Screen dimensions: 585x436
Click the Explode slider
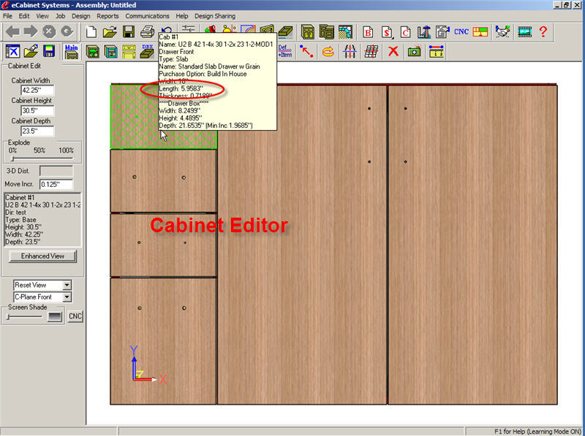42,158
